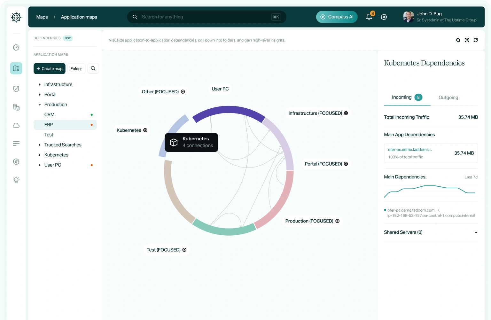Click the purple User PC arc segment
Image resolution: width=491 pixels, height=320 pixels.
coord(229,110)
